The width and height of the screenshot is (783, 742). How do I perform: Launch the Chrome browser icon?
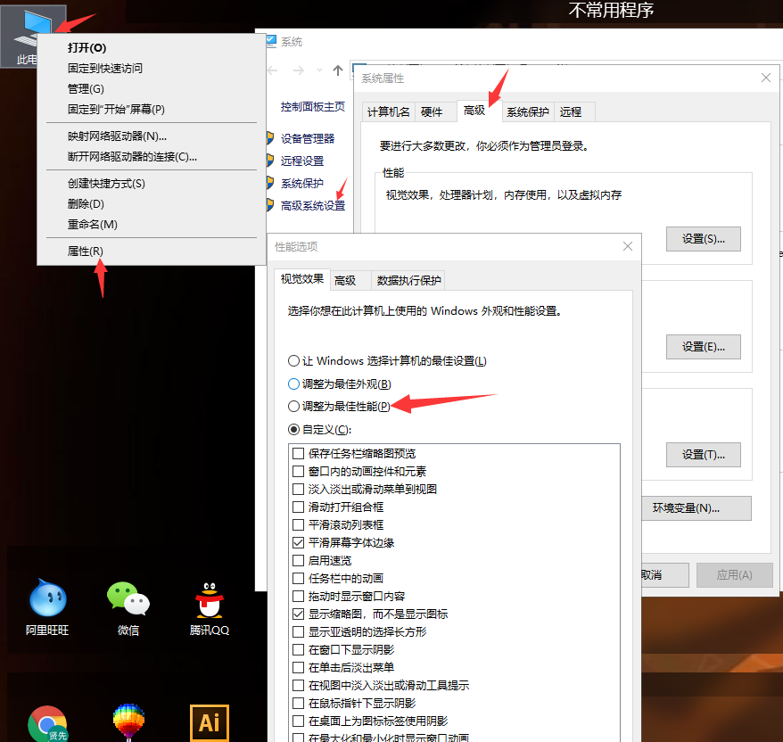click(x=47, y=723)
